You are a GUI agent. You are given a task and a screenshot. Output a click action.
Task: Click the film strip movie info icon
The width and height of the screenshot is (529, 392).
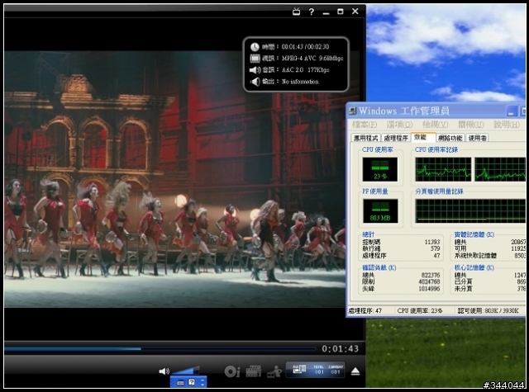pyautogui.click(x=254, y=371)
